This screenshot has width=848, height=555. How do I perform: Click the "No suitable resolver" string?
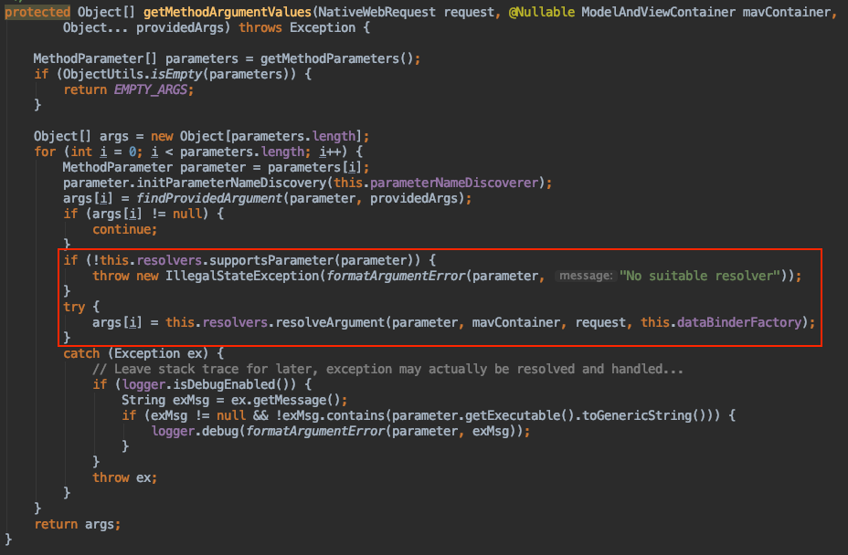tap(699, 276)
